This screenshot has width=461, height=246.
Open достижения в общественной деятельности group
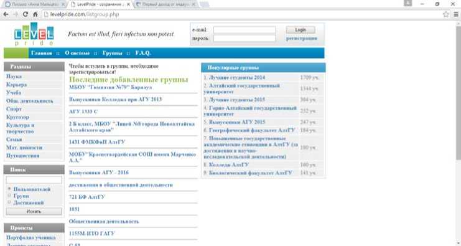pyautogui.click(x=121, y=185)
